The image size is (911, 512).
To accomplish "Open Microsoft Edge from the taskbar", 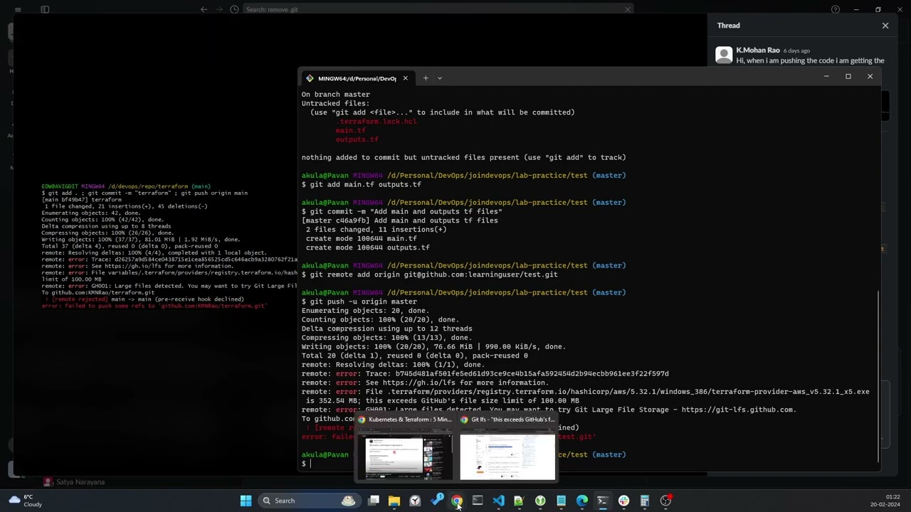I will click(x=582, y=501).
